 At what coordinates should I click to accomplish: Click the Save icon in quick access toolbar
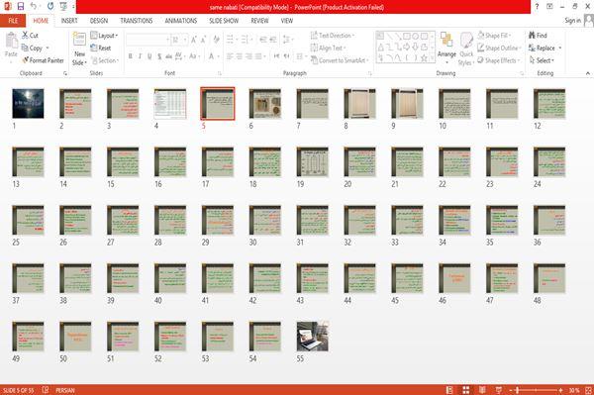(x=21, y=7)
